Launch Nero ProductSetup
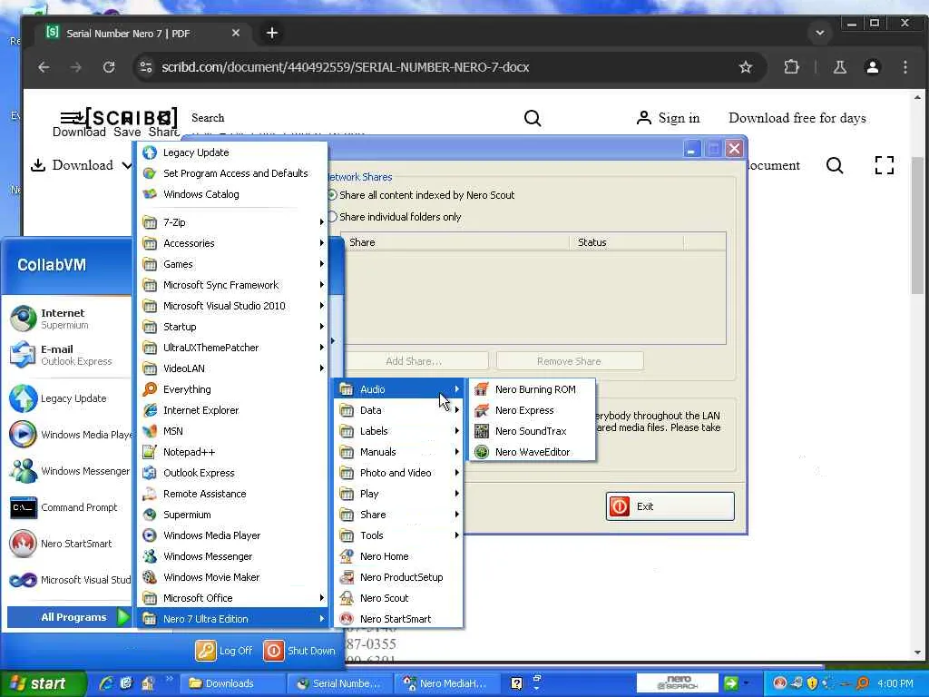This screenshot has height=697, width=929. pos(397,576)
